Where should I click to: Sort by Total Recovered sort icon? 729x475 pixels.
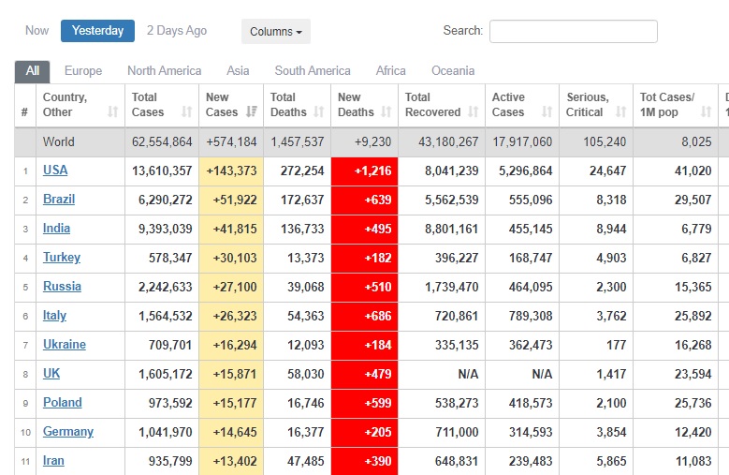click(473, 112)
